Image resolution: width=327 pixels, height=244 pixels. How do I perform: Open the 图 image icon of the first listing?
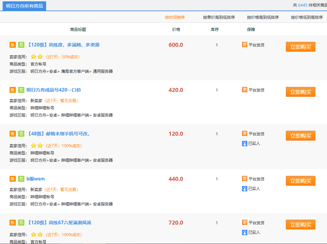21,45
